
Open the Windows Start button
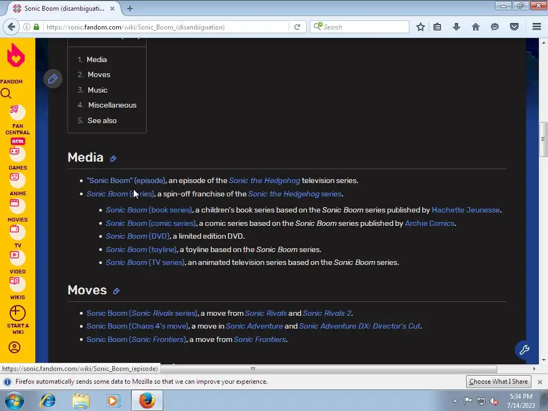point(14,400)
